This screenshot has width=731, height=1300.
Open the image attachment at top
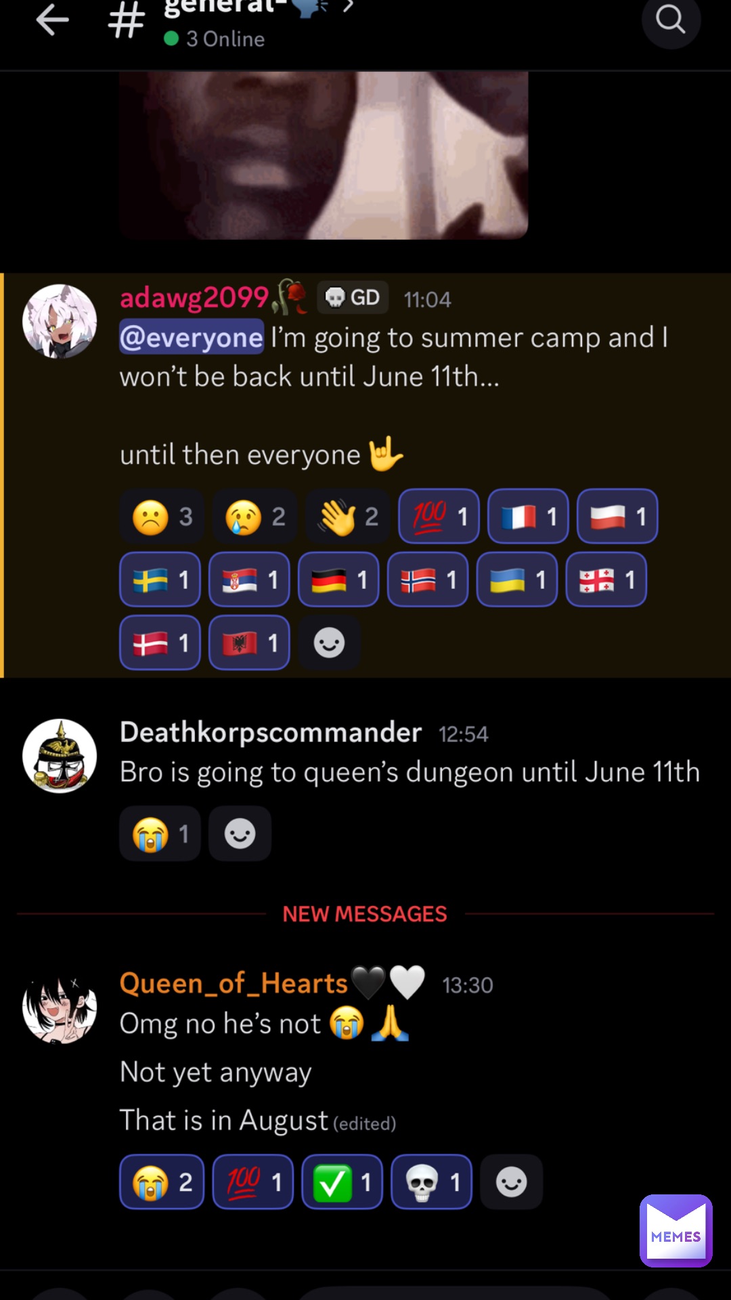pos(324,155)
